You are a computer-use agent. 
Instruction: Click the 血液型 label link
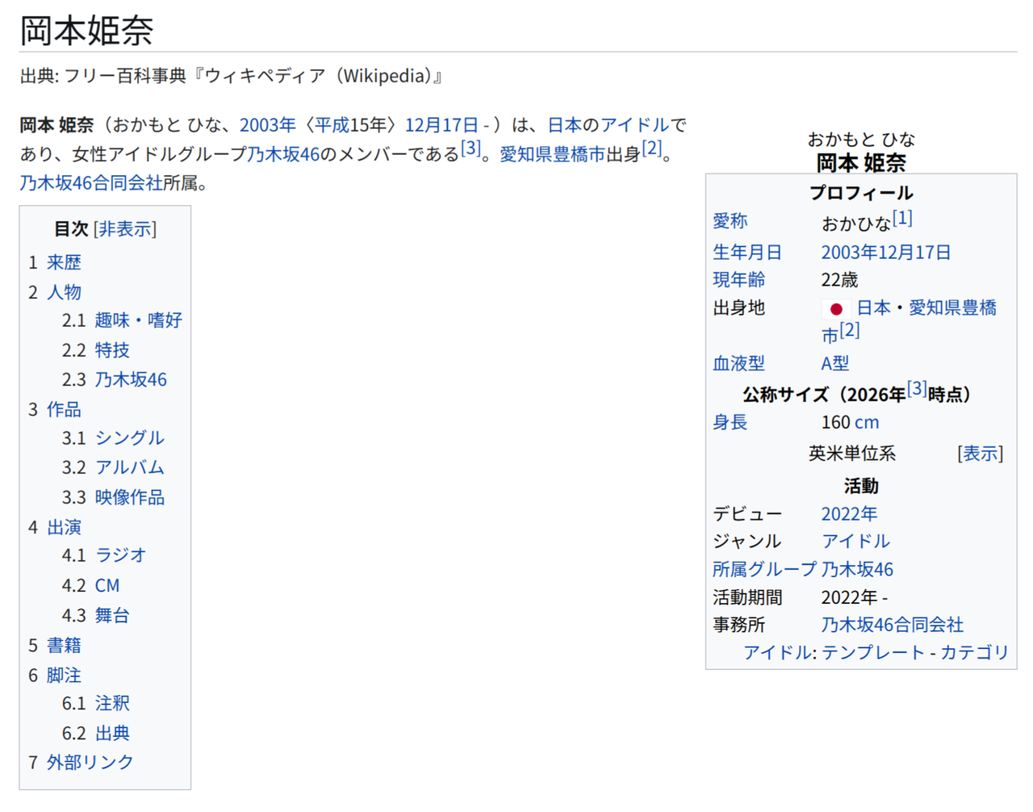pyautogui.click(x=738, y=364)
